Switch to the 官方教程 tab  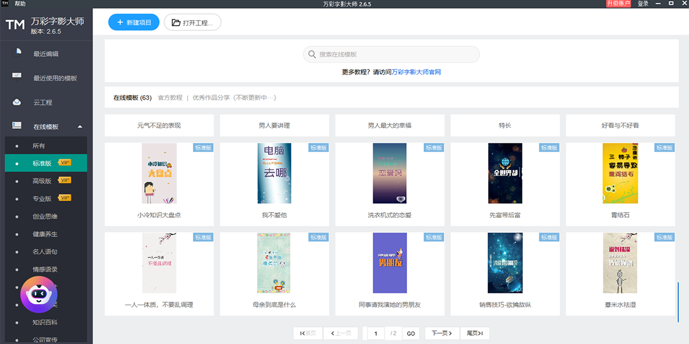click(x=170, y=98)
